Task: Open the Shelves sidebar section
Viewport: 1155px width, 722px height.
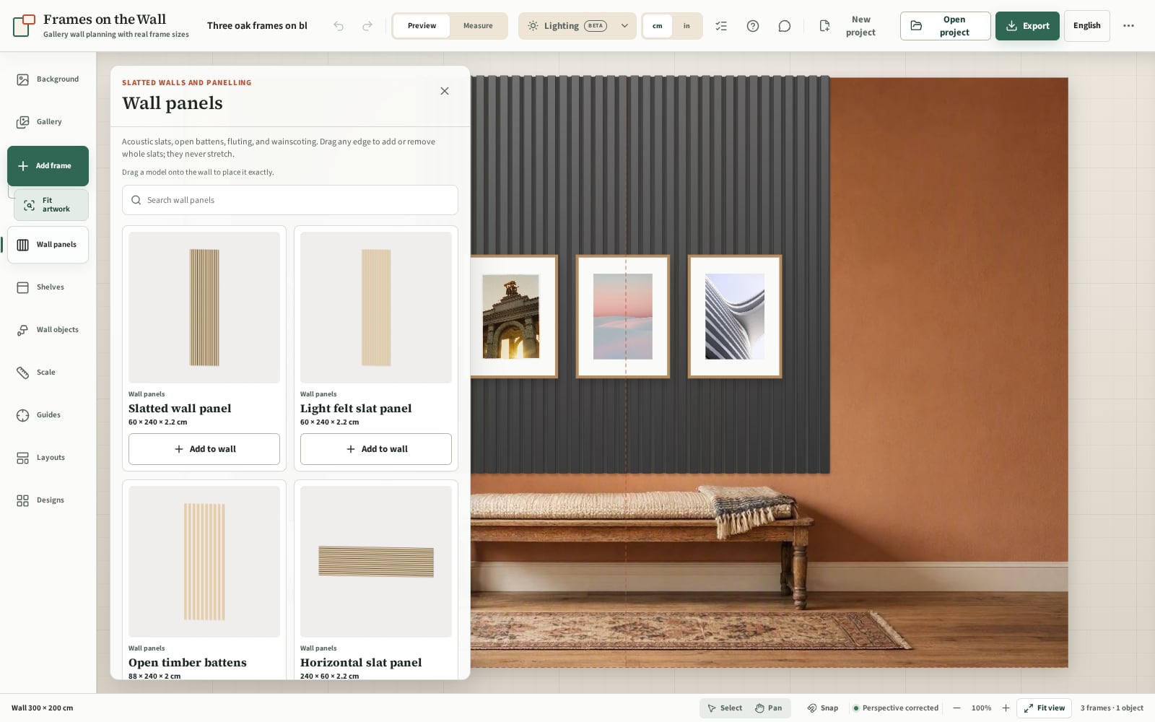Action: click(x=48, y=287)
